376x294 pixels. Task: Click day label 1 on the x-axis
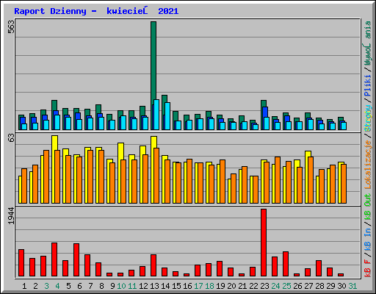click(x=24, y=286)
